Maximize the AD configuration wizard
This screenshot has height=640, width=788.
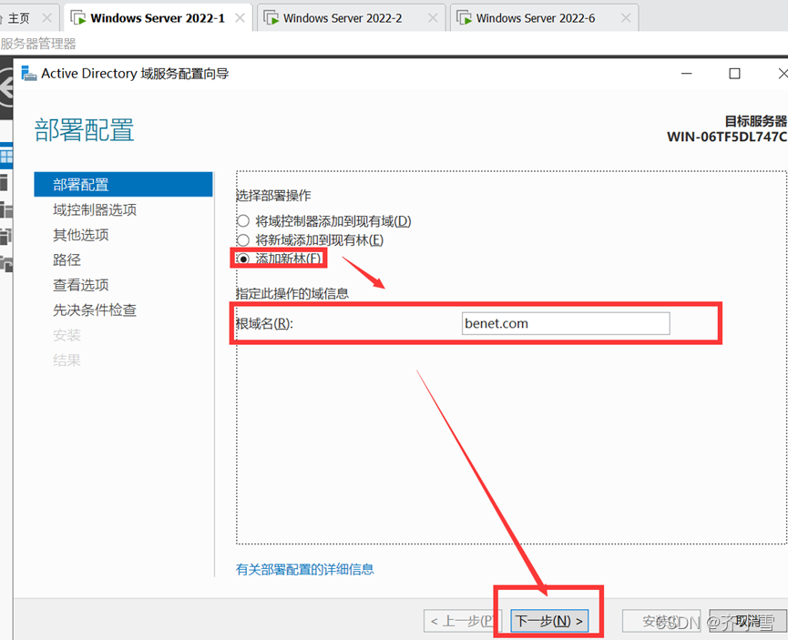[x=734, y=74]
